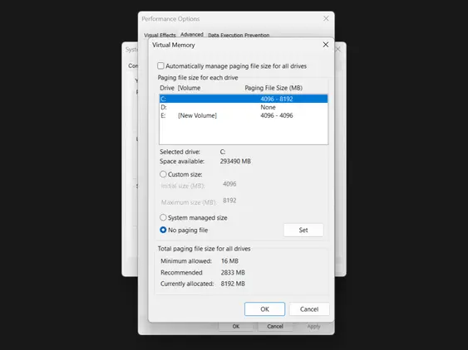
Task: Click the Set button
Action: 303,230
